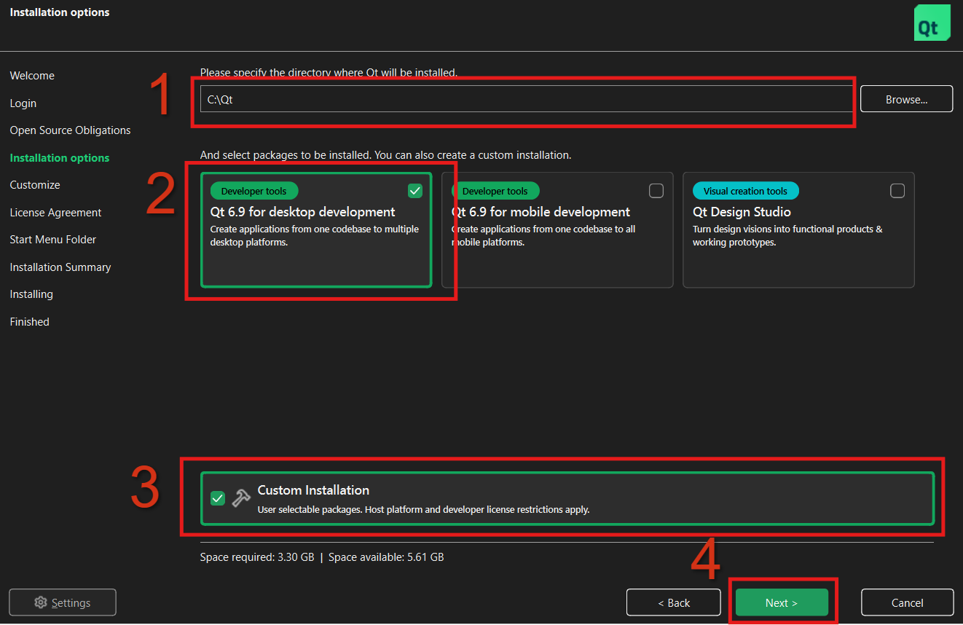Open Installation Summary step
The width and height of the screenshot is (963, 625).
[x=60, y=267]
